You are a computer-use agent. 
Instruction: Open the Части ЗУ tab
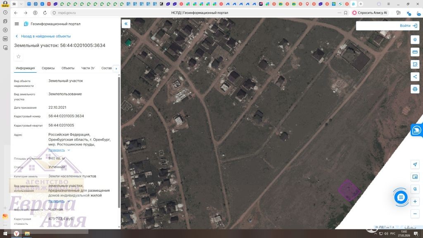click(x=88, y=68)
